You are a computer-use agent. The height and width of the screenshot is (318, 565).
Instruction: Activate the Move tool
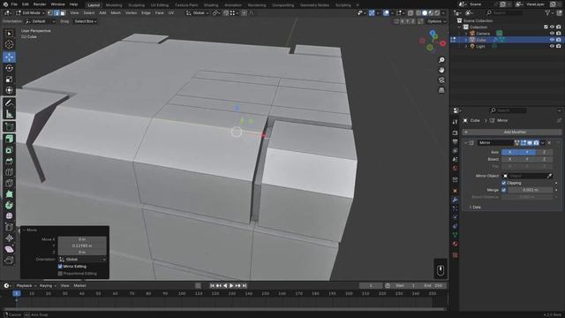pos(9,57)
